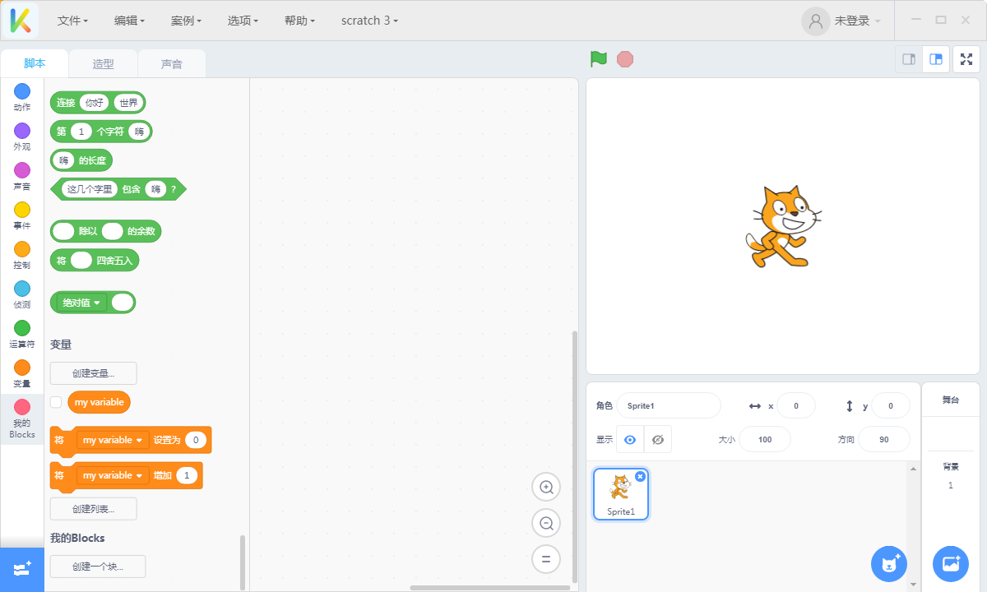The height and width of the screenshot is (592, 987).
Task: Click the orange my variable reporter block
Action: (99, 402)
